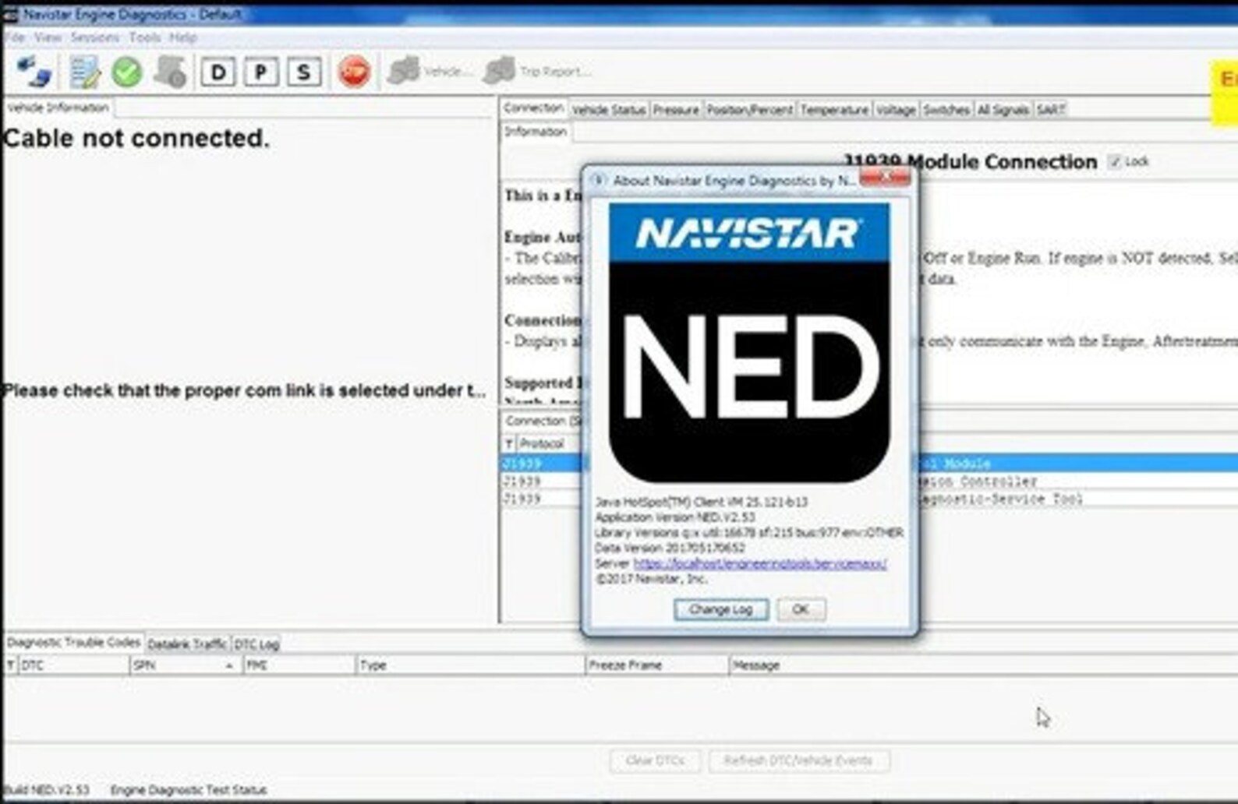Click the Clear DTCs button
This screenshot has height=804, width=1238.
pyautogui.click(x=655, y=760)
